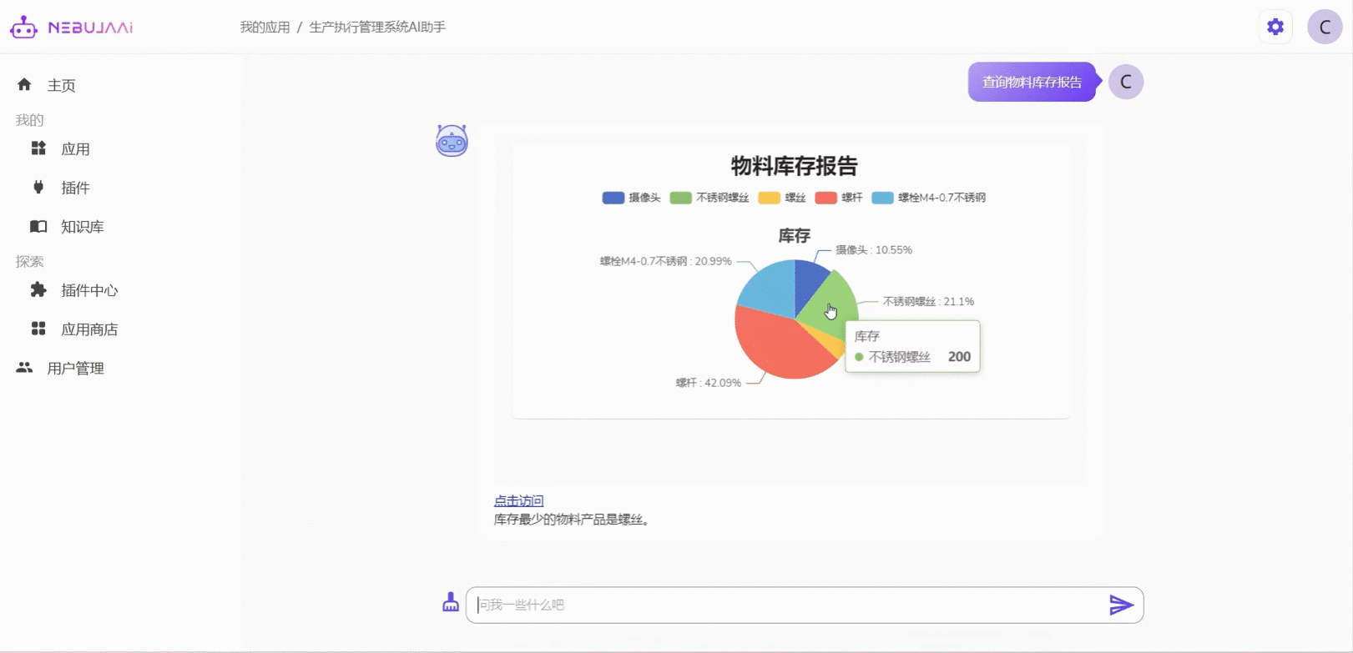
Task: Open settings via the gear icon
Action: click(x=1275, y=27)
